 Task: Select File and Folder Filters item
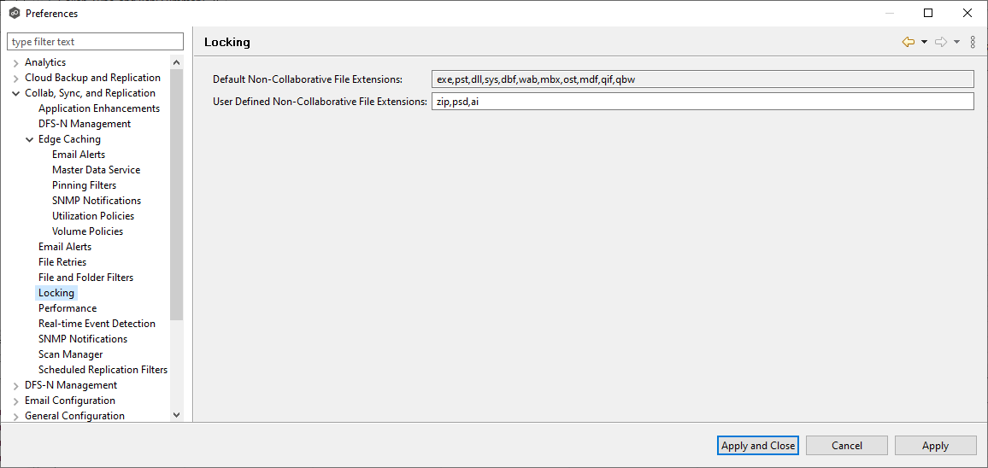85,278
